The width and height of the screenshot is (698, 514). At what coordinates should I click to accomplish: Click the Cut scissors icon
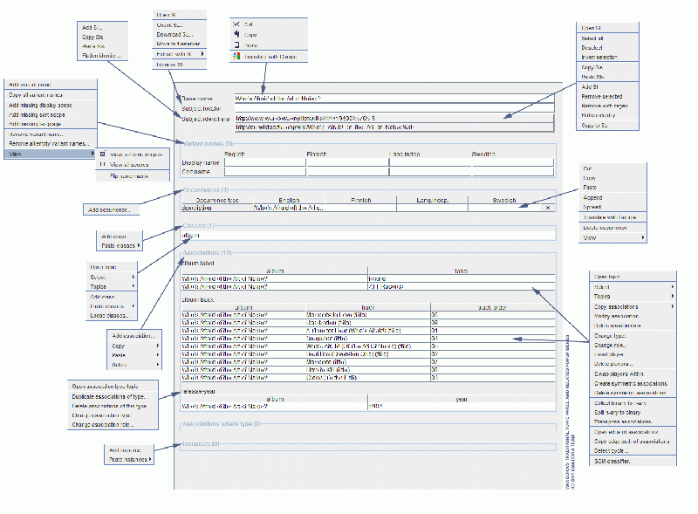coord(236,24)
